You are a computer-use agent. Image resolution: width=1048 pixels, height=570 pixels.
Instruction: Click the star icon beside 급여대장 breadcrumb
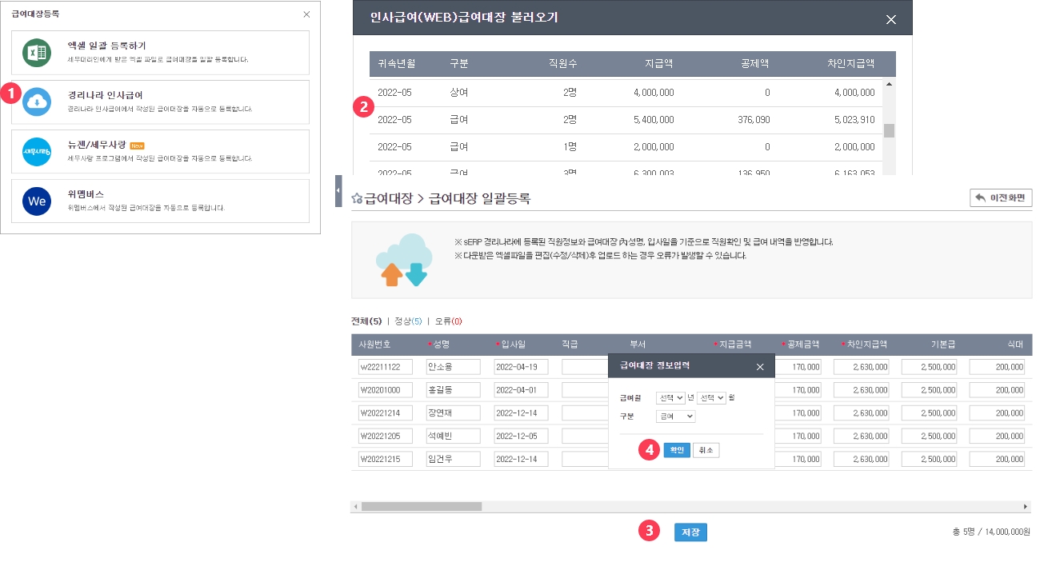point(357,198)
